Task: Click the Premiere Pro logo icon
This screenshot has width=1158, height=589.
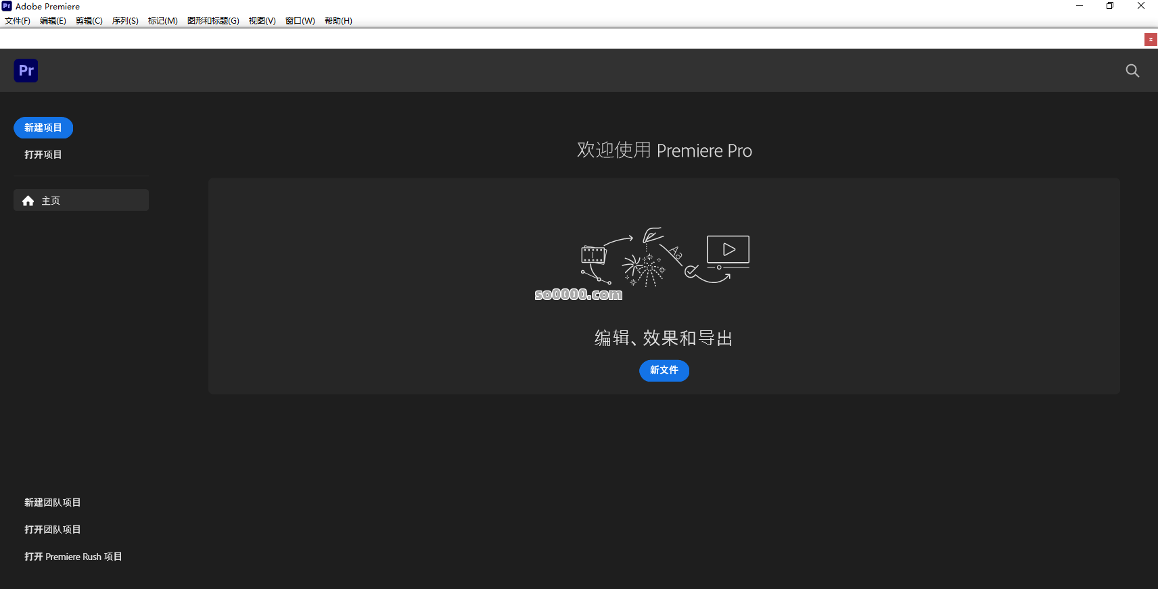Action: 26,70
